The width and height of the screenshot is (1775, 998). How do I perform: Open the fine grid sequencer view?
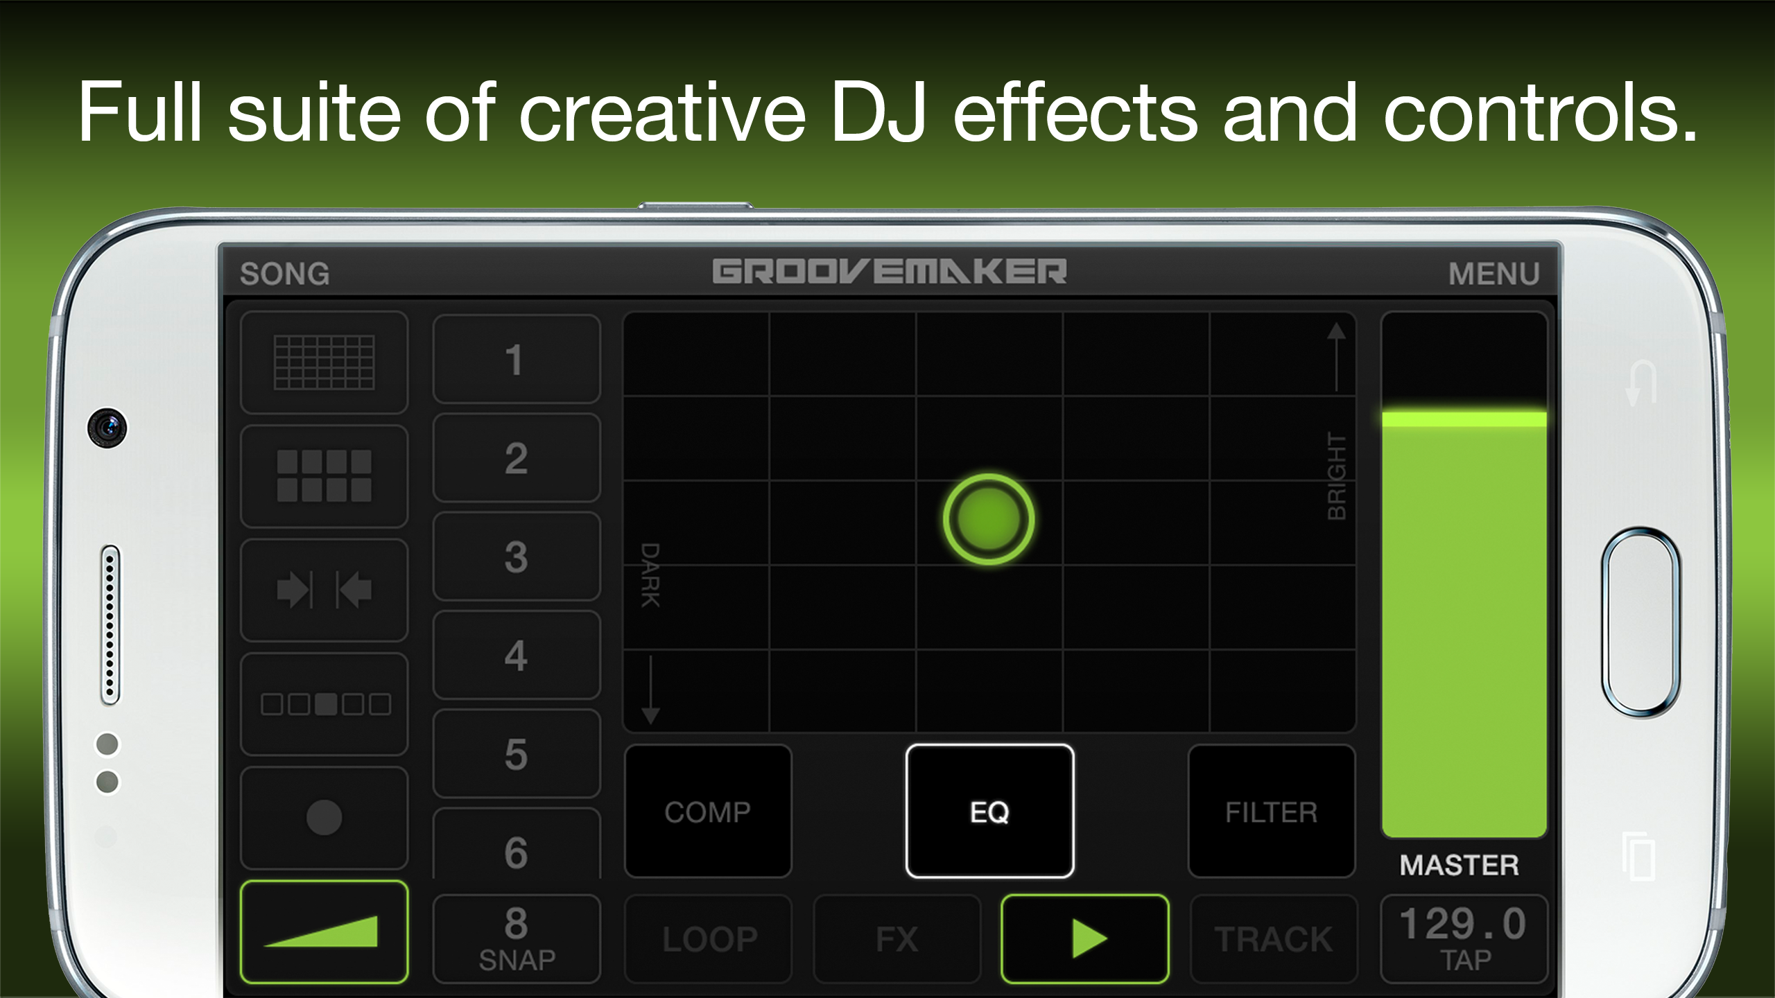324,362
